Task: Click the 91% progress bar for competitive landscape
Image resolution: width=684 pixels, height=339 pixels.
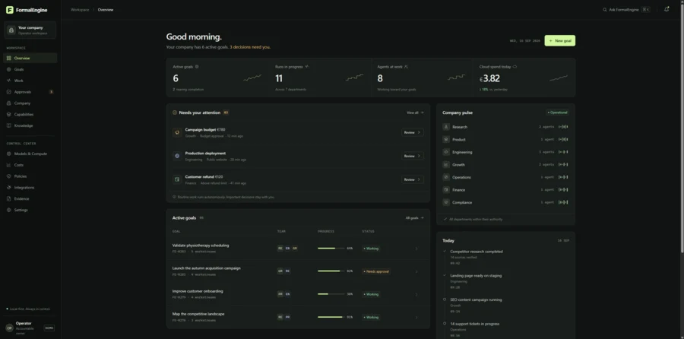Action: pos(331,317)
